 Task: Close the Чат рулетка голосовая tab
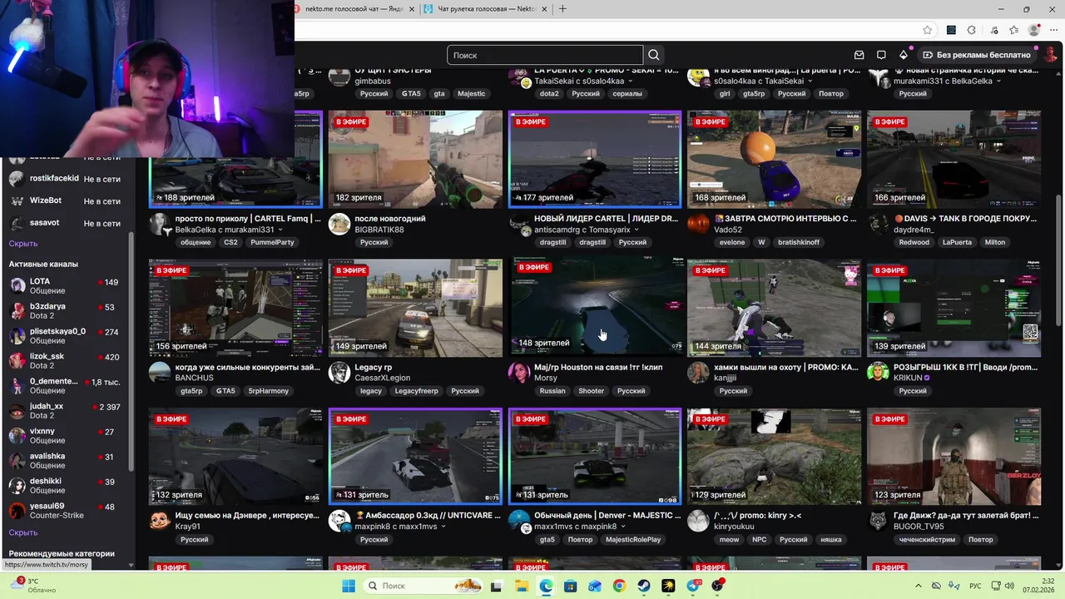[x=545, y=9]
